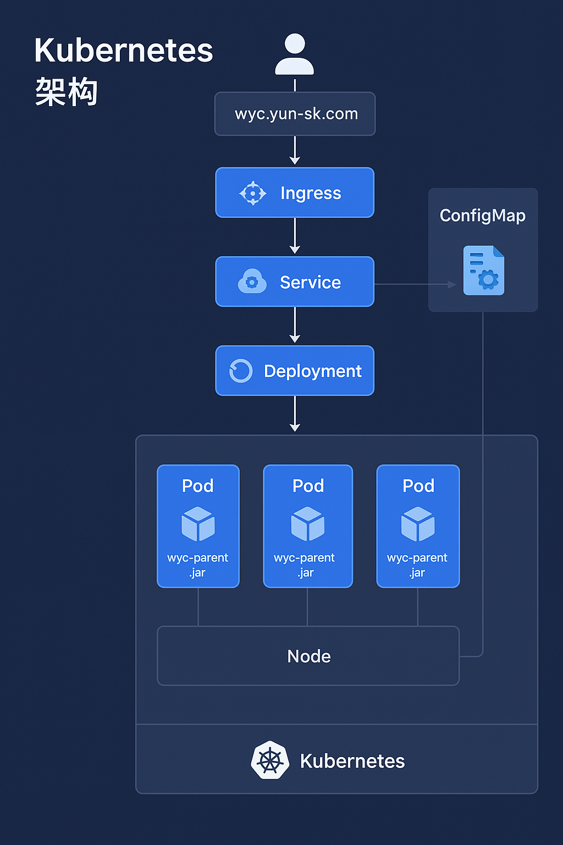Screen dimensions: 563x845
Task: Click the Deployment text label
Action: 312,371
